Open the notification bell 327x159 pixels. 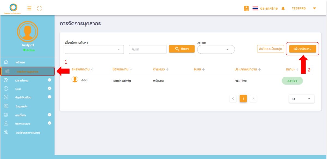(x=283, y=8)
